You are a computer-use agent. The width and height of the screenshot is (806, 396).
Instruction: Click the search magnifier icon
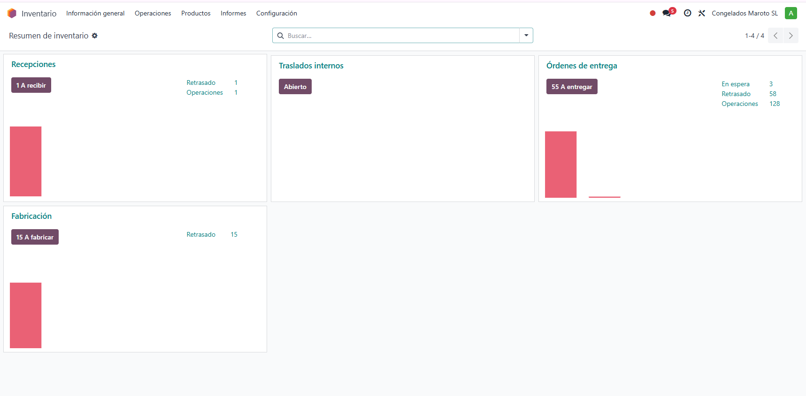pos(281,36)
